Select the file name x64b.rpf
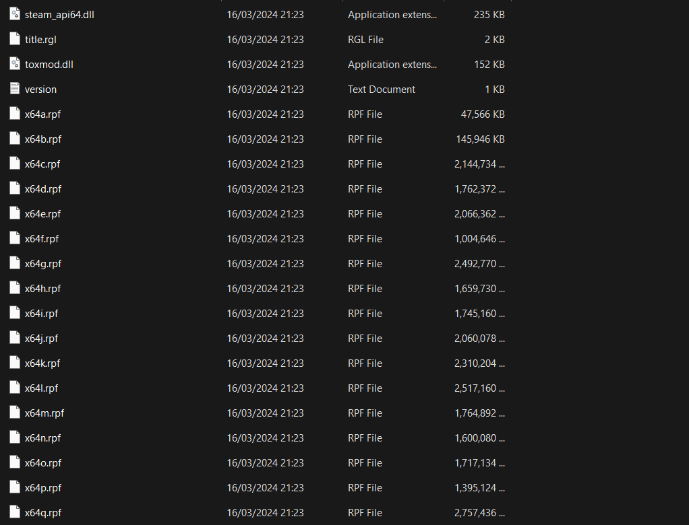Viewport: 689px width, 525px height. tap(43, 139)
